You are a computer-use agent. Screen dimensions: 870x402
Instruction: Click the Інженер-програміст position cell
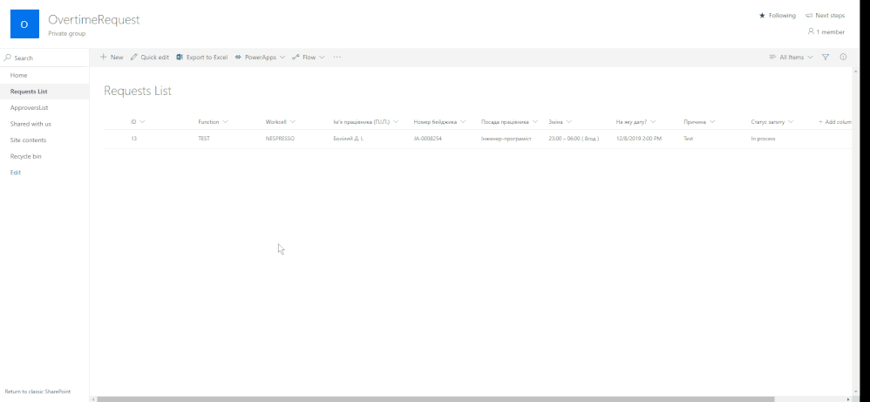click(506, 139)
